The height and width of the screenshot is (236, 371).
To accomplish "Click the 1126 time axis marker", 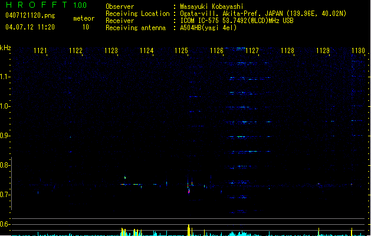I will click(x=216, y=51).
